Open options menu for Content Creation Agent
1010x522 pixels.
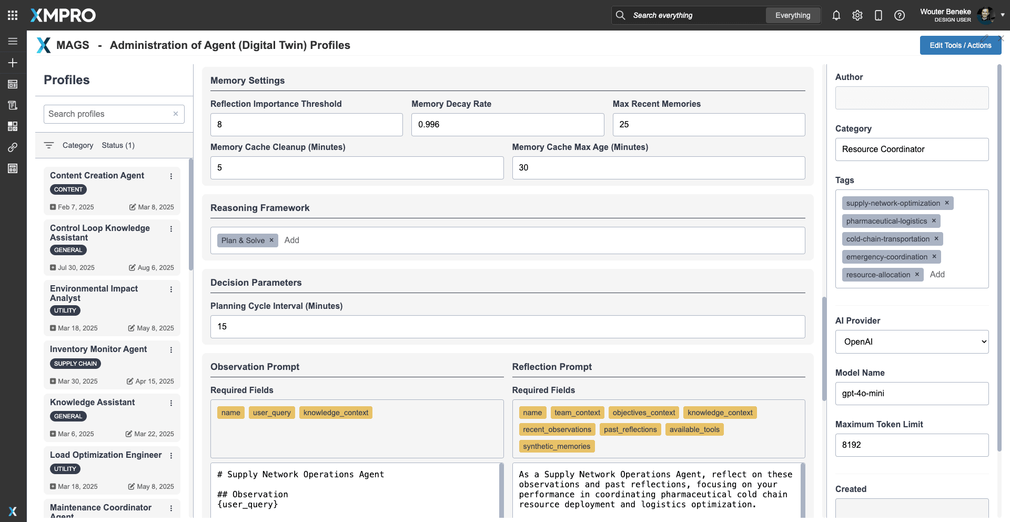point(171,176)
